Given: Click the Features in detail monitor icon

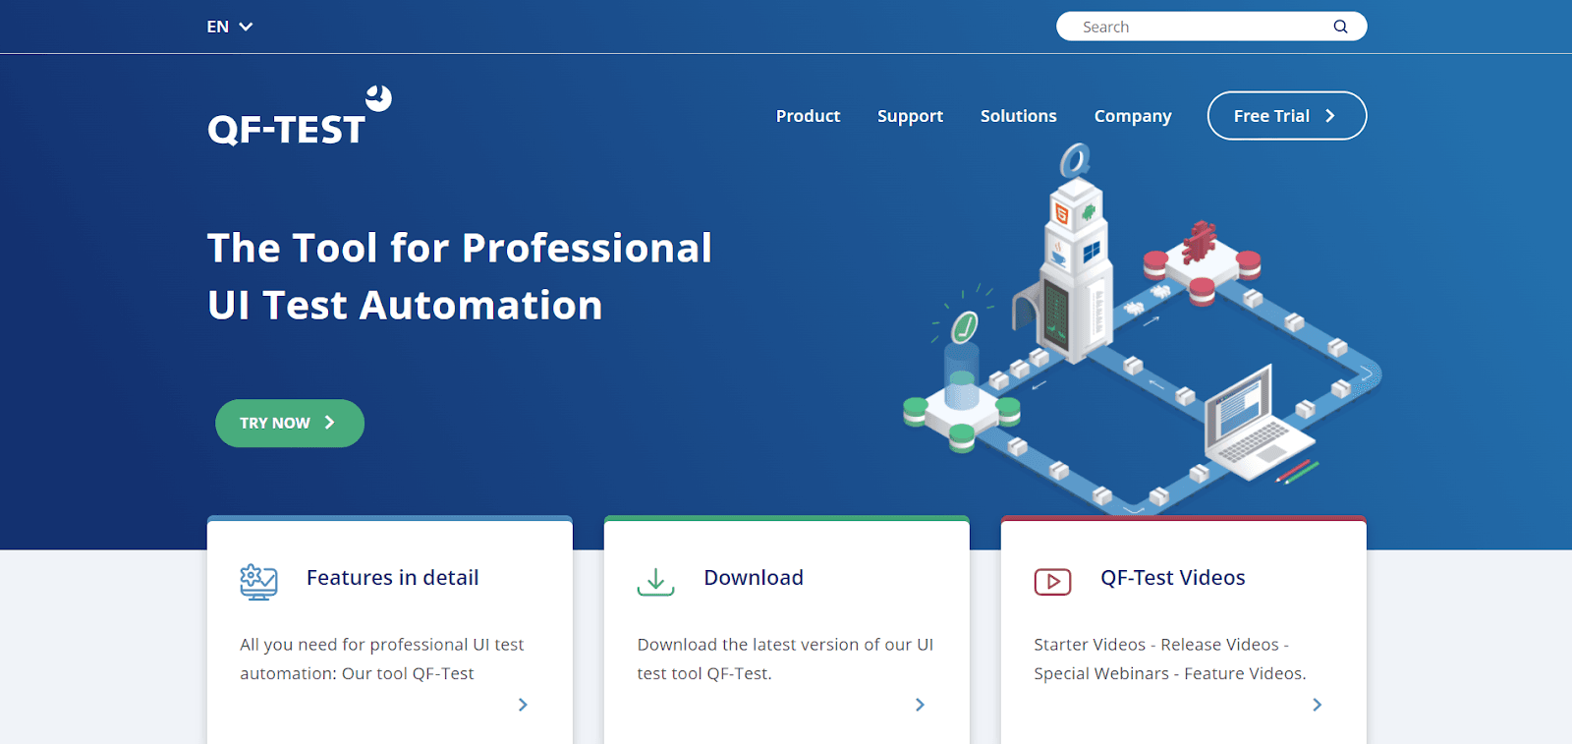Looking at the screenshot, I should (258, 582).
